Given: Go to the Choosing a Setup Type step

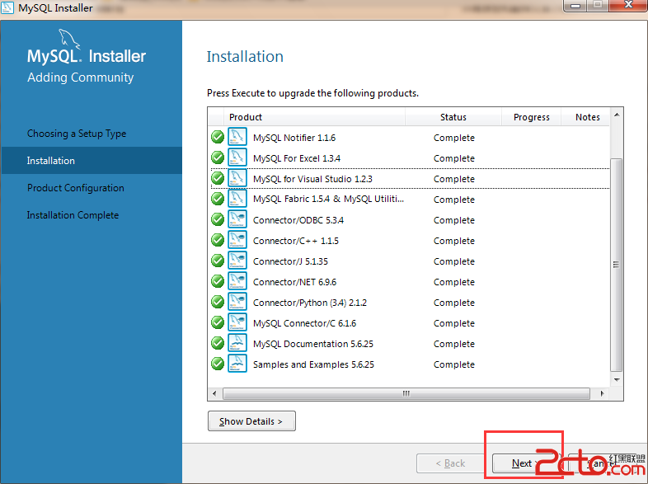Looking at the screenshot, I should (x=77, y=134).
